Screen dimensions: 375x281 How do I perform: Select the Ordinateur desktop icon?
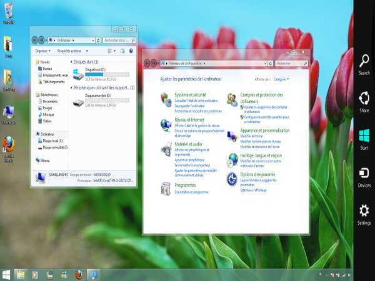pos(9,115)
